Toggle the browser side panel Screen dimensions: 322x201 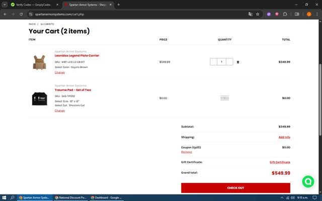click(x=297, y=14)
